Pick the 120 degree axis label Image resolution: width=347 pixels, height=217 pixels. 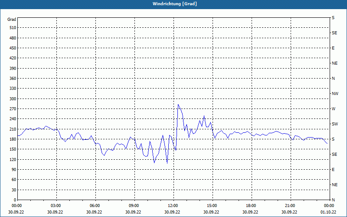click(x=13, y=160)
